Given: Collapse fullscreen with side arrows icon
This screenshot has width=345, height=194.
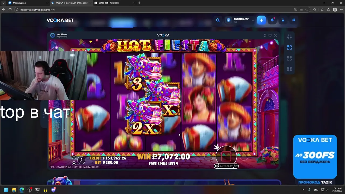Looking at the screenshot, I should pos(289,37).
